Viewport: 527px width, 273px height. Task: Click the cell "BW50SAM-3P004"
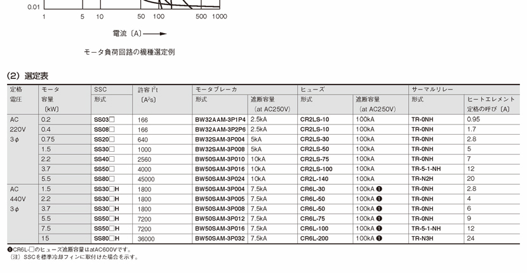(220, 189)
